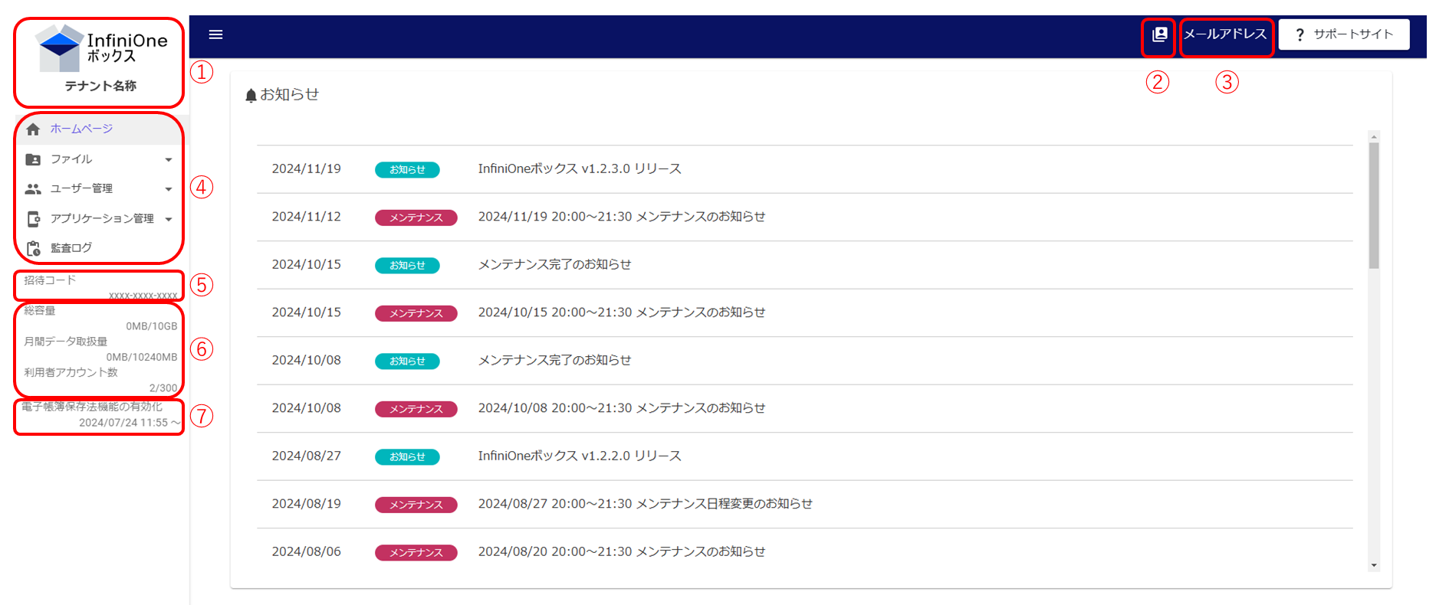
Task: Open 監査ログ menu item
Action: [x=71, y=248]
